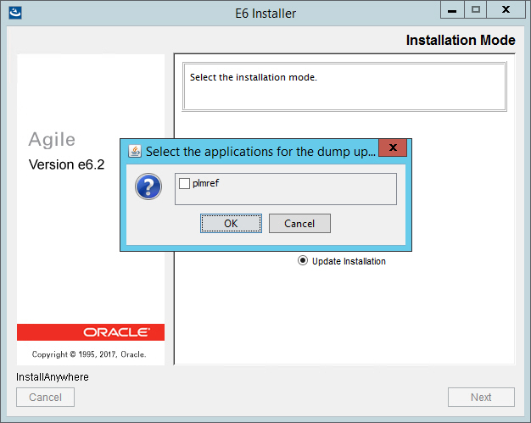Click the 'Version e6.2' text
The image size is (531, 423).
(67, 164)
